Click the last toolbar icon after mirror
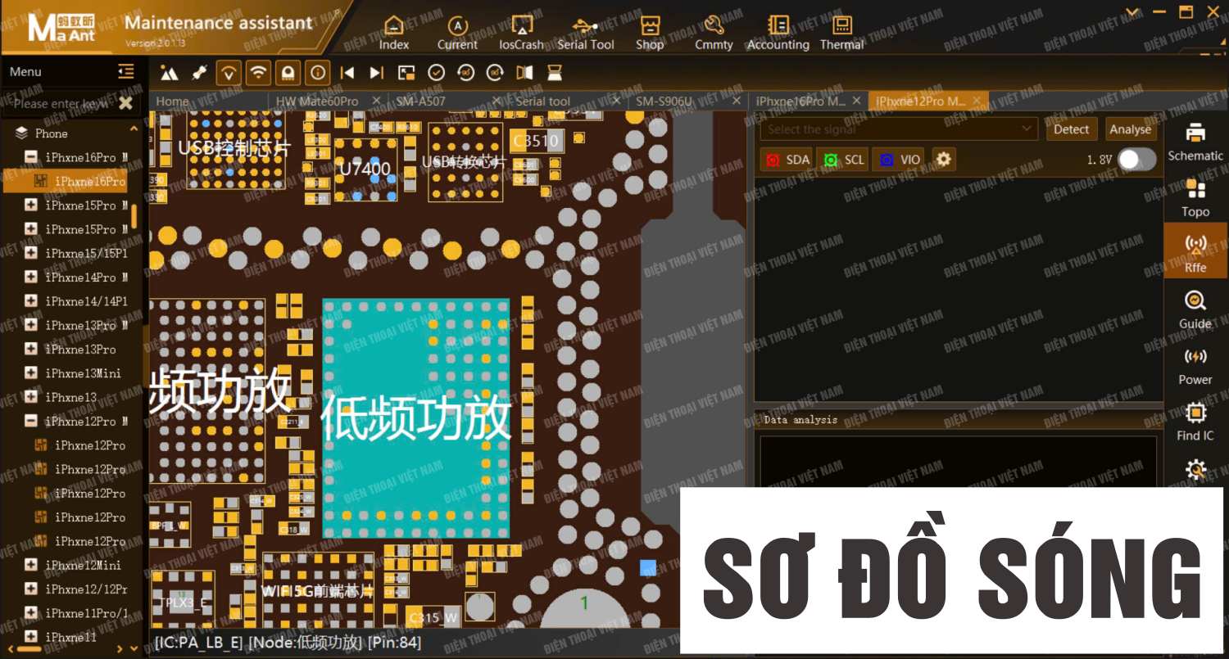 click(x=555, y=73)
